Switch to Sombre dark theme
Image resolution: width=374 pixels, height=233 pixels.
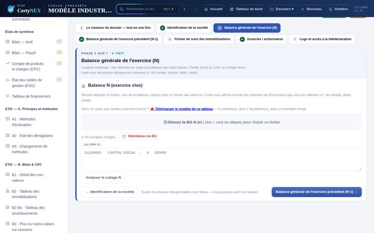click(x=338, y=9)
